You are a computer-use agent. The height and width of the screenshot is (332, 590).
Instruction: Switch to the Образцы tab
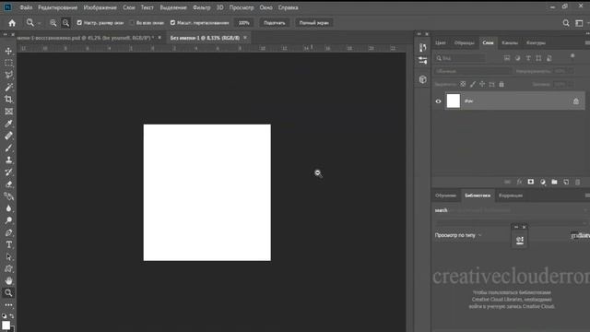[464, 43]
